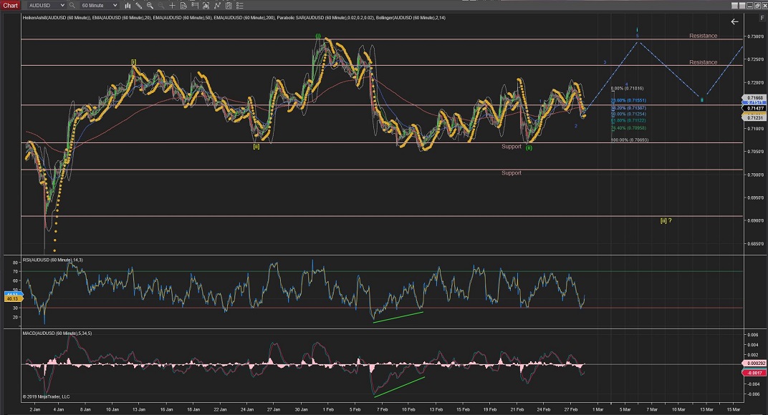This screenshot has height=415, width=768.
Task: Click the 0.7143 current price marker
Action: tap(756, 107)
